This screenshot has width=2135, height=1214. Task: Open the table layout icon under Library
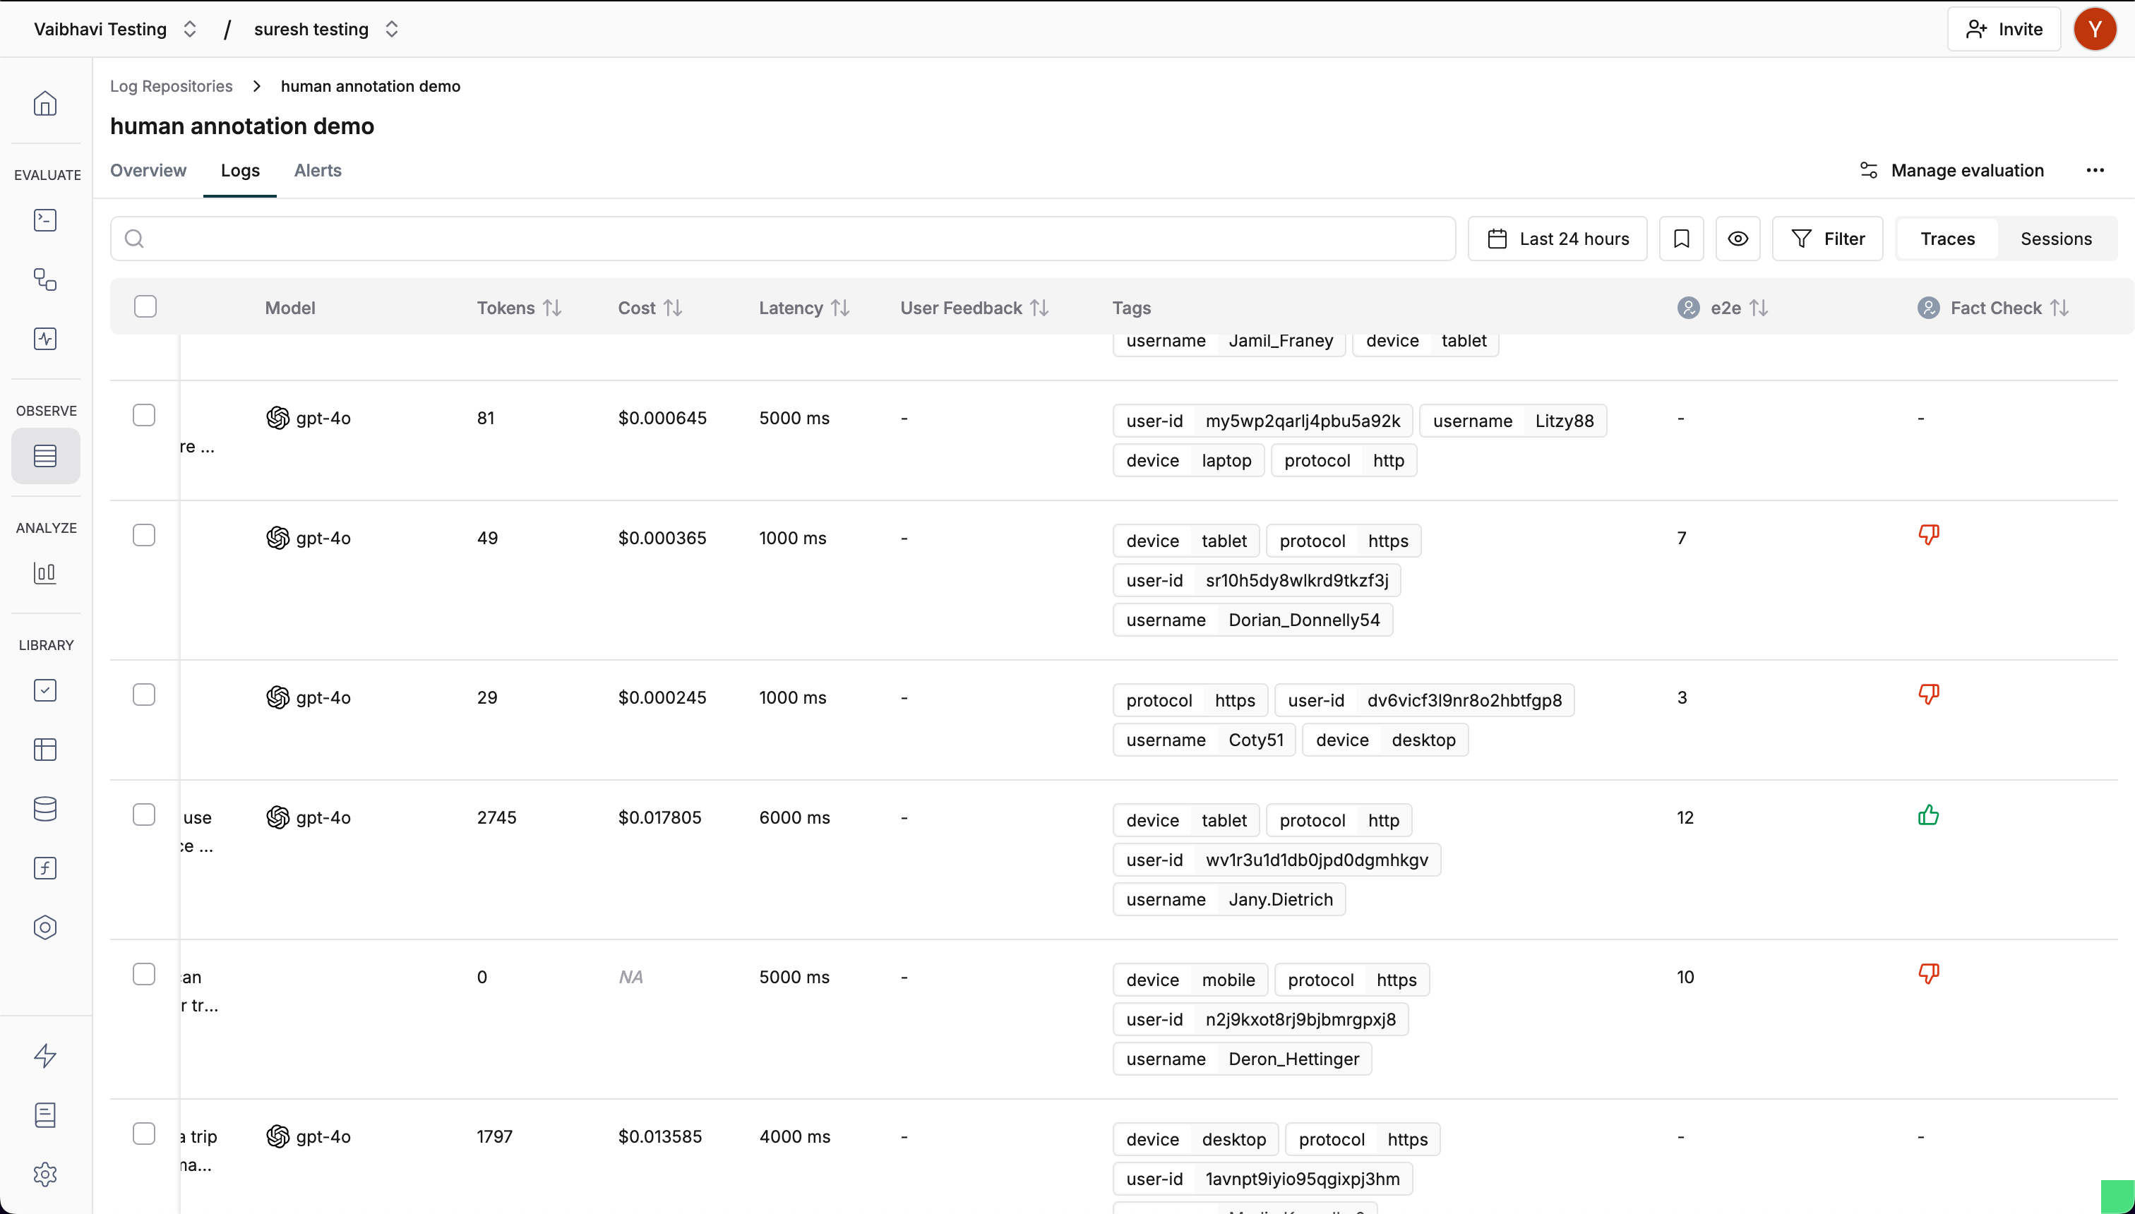click(45, 750)
